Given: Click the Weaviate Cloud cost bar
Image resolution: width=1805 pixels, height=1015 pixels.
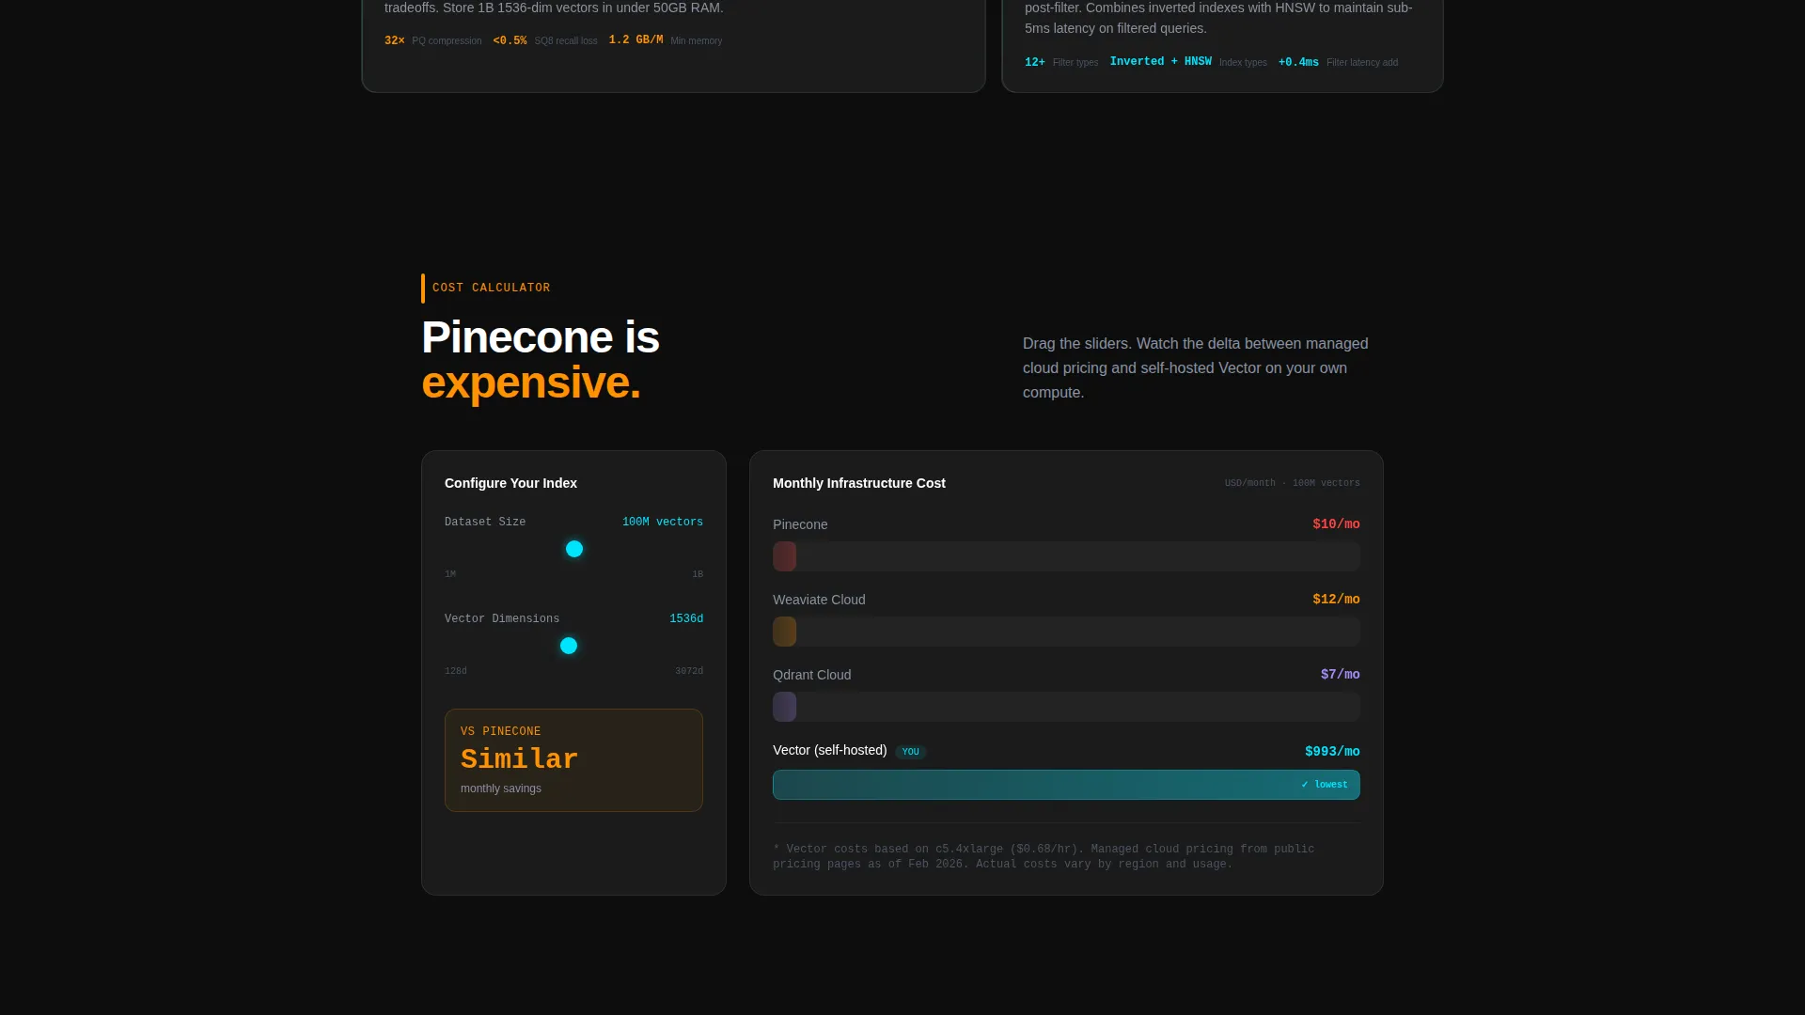Looking at the screenshot, I should click(x=1066, y=632).
